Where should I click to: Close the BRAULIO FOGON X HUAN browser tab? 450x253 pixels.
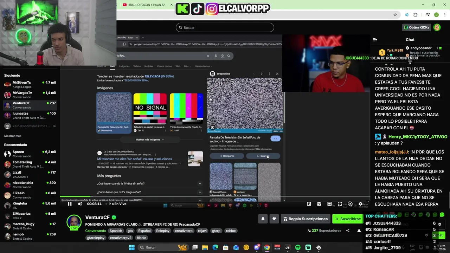pyautogui.click(x=172, y=5)
